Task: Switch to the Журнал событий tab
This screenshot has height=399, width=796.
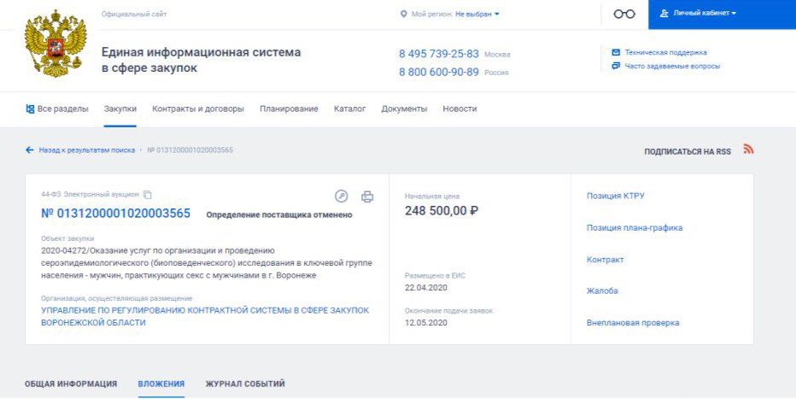Action: pos(244,384)
